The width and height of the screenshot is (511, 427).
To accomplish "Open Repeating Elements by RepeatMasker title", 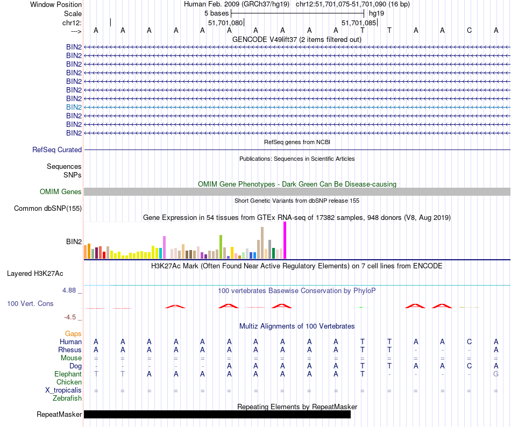I will (x=297, y=407).
